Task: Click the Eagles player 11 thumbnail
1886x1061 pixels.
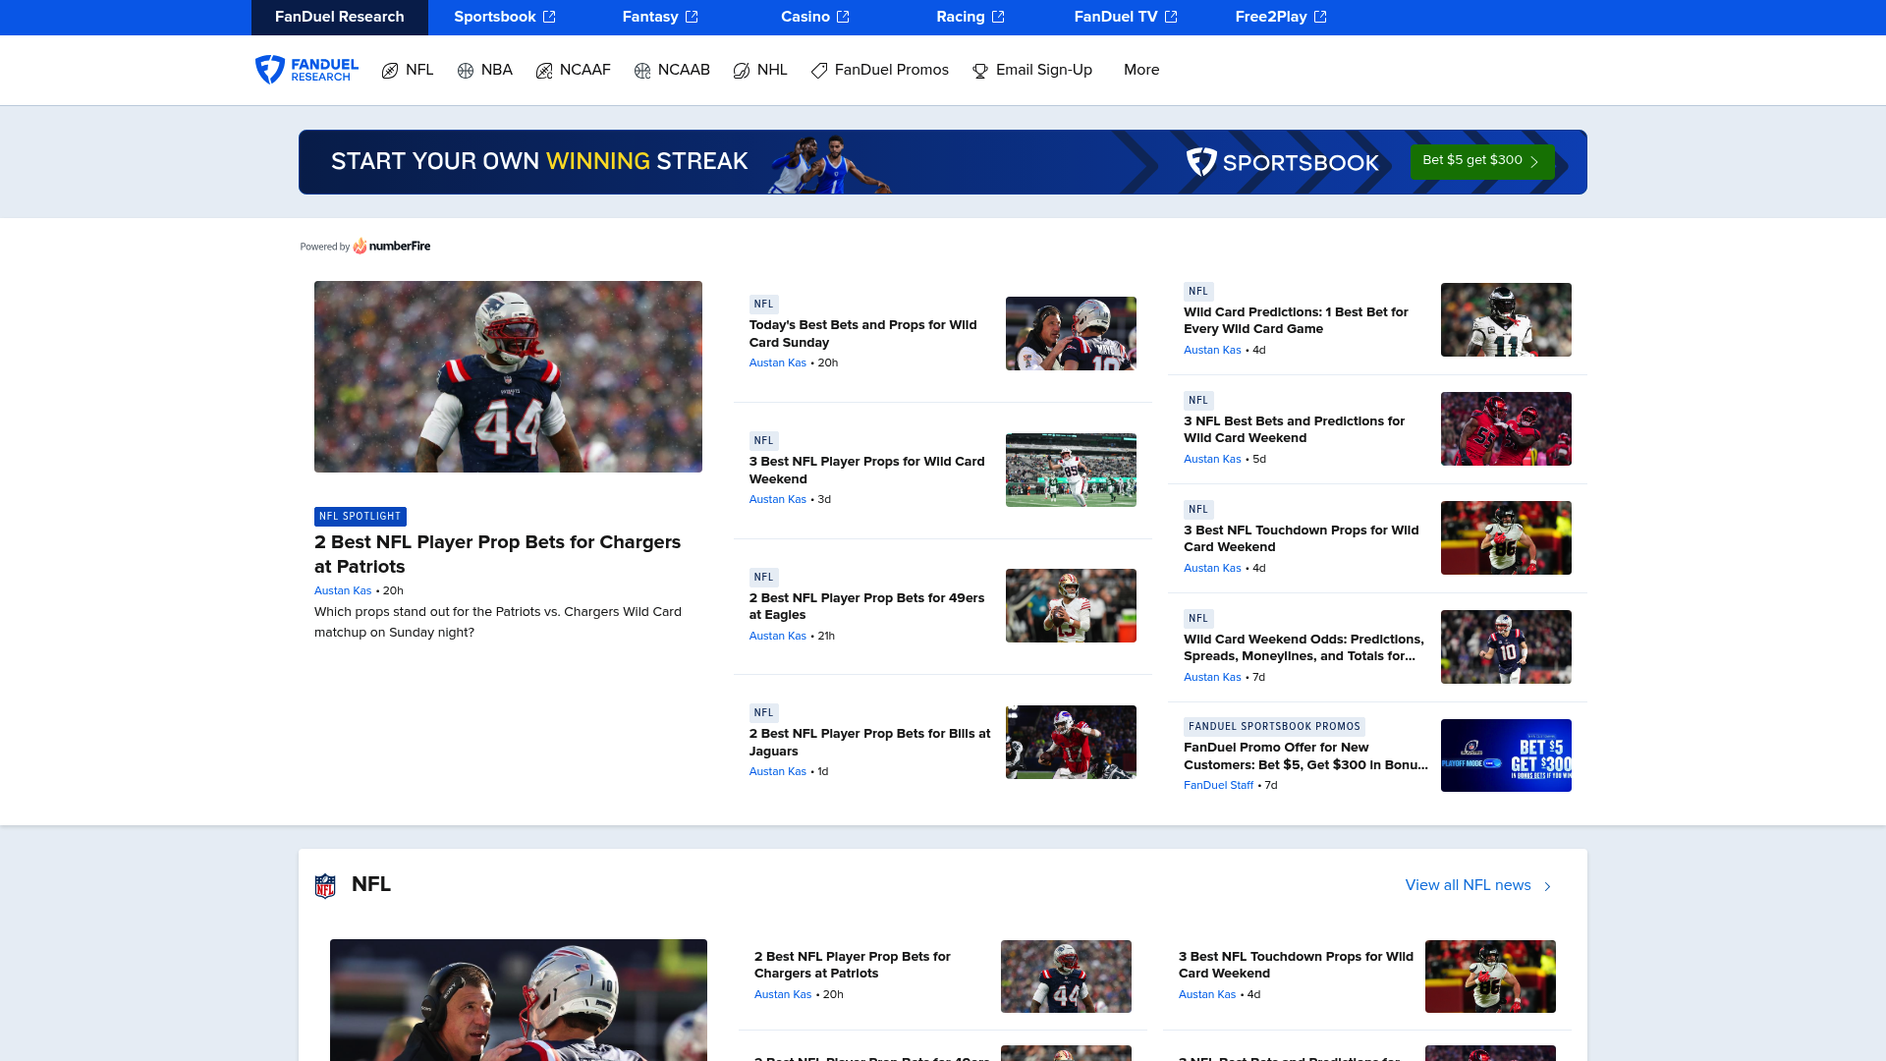Action: click(x=1506, y=319)
